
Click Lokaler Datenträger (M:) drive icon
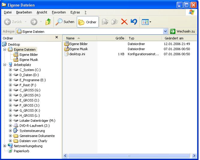tap(16, 121)
